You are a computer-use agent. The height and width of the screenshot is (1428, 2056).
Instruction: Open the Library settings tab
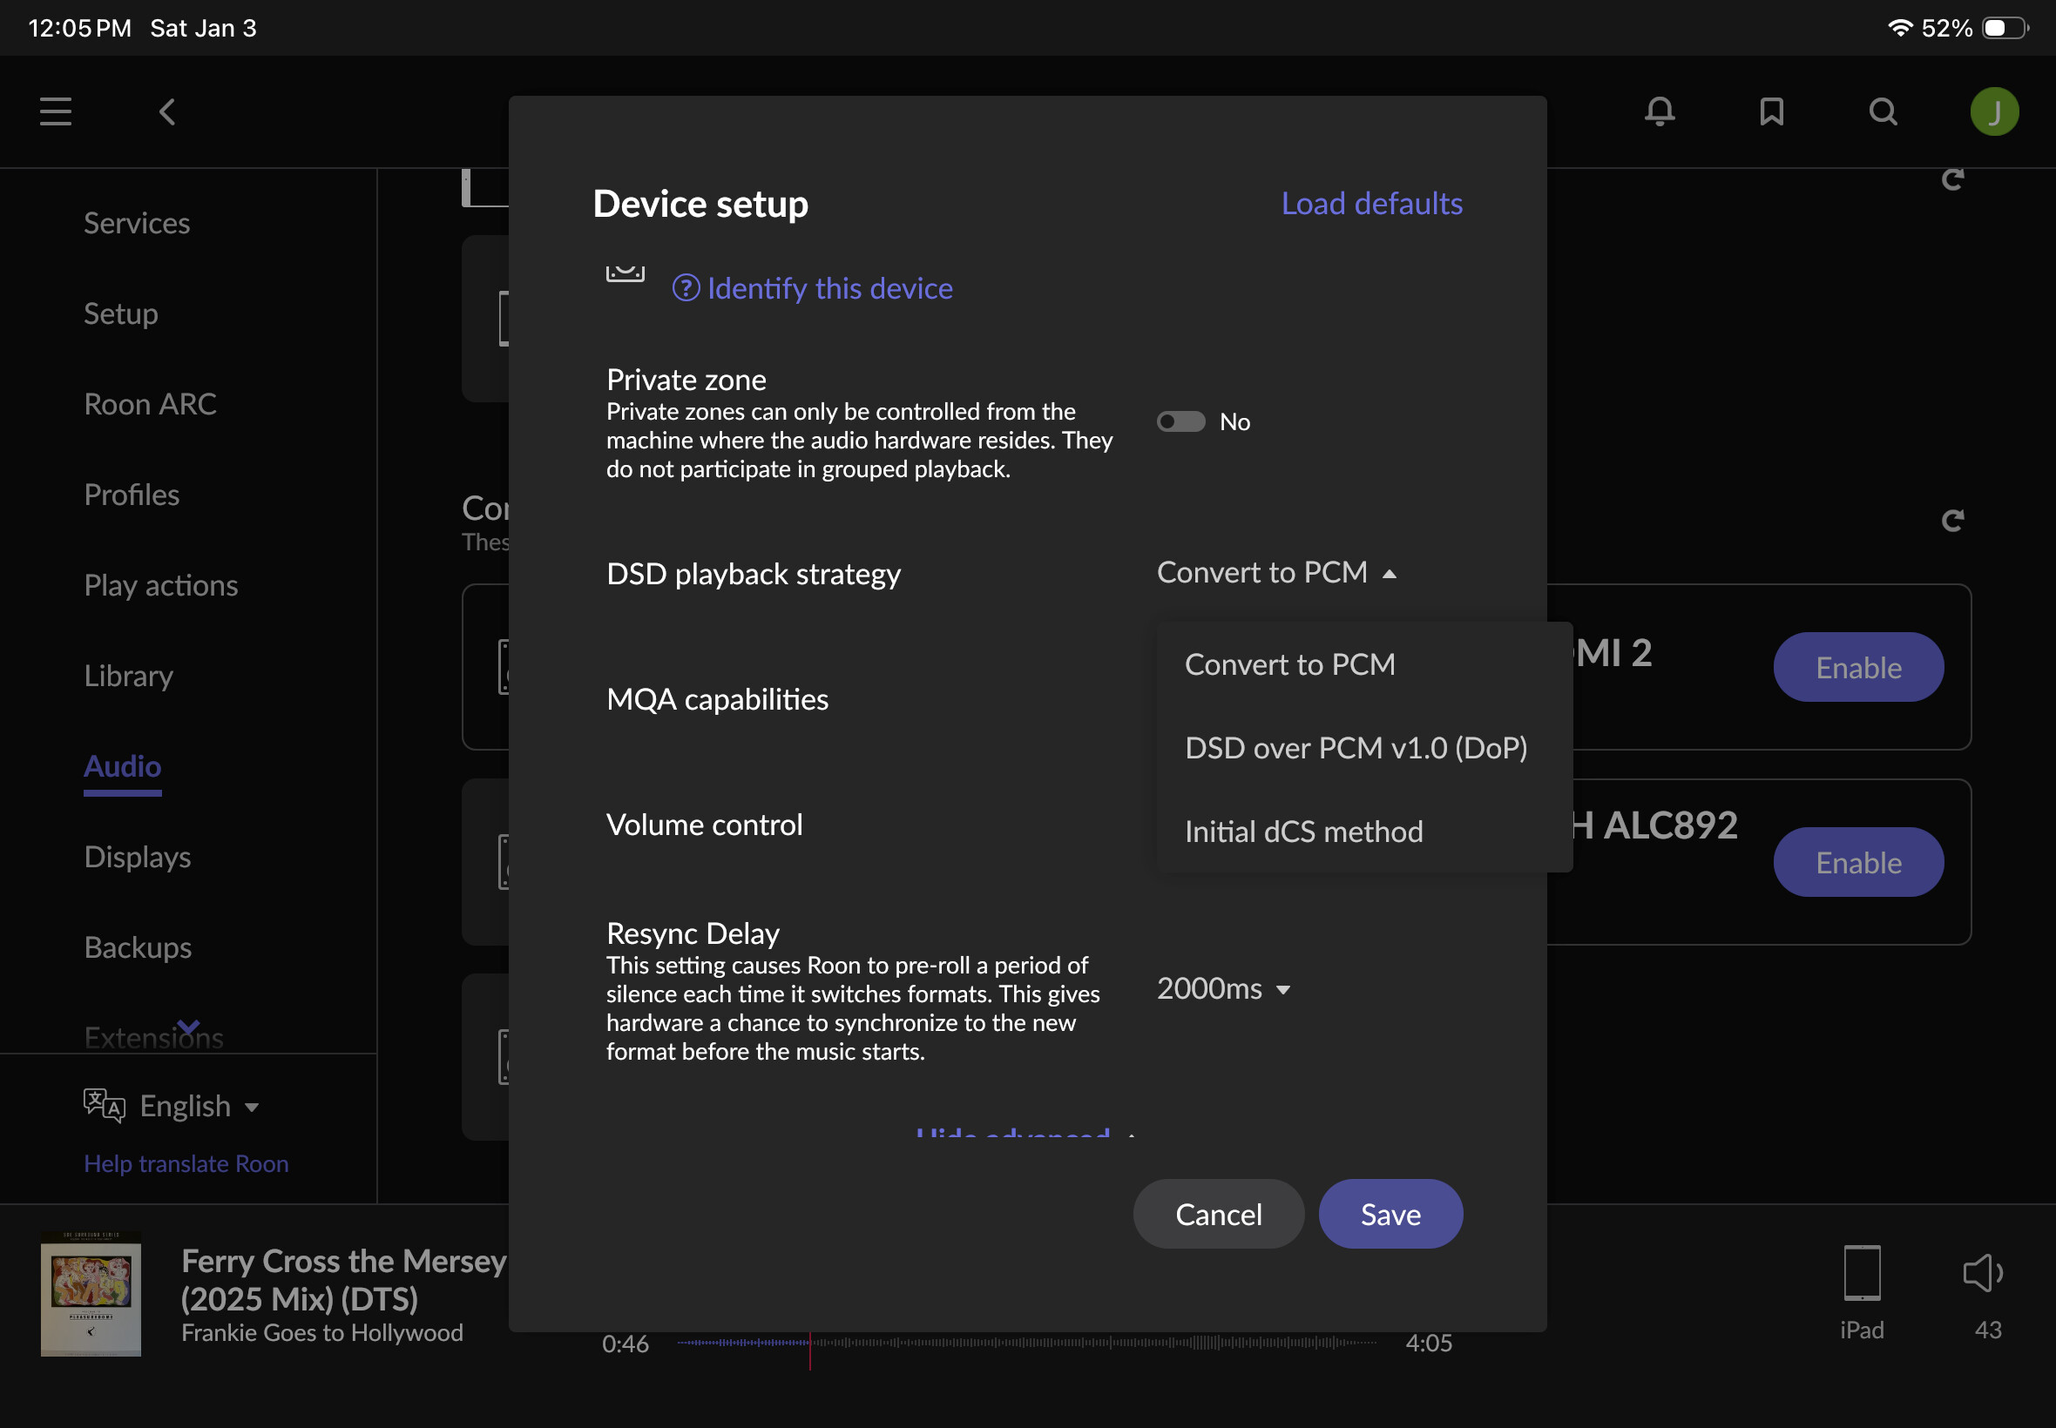point(129,676)
